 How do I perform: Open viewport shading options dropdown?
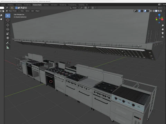(163, 11)
